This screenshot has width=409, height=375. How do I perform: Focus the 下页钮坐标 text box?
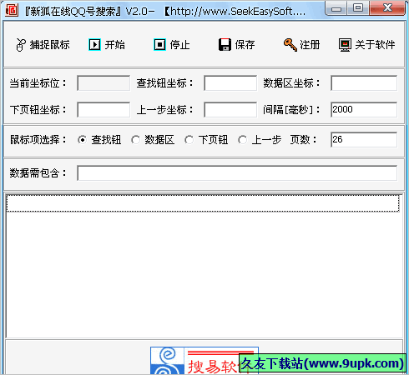[x=104, y=110]
